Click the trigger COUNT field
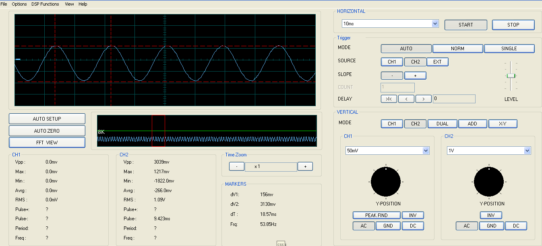The image size is (542, 246). point(397,87)
